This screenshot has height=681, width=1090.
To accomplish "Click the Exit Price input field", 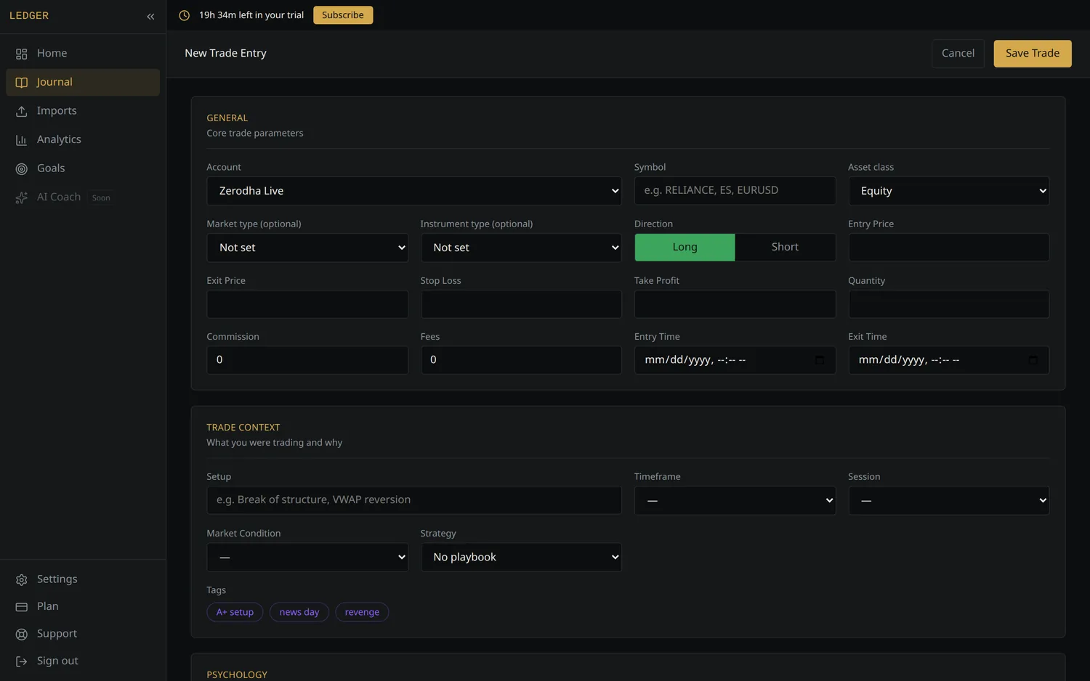I will coord(307,304).
